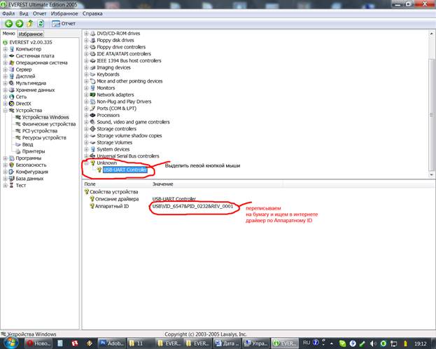Select the USB-UART Controller device

125,170
